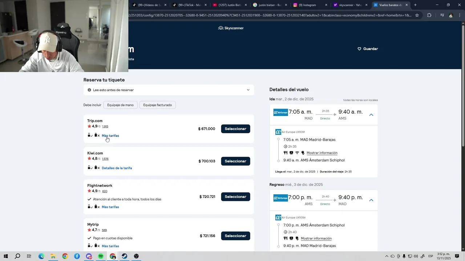Image resolution: width=465 pixels, height=261 pixels.
Task: Open Windows taskbar search
Action: [x=17, y=256]
